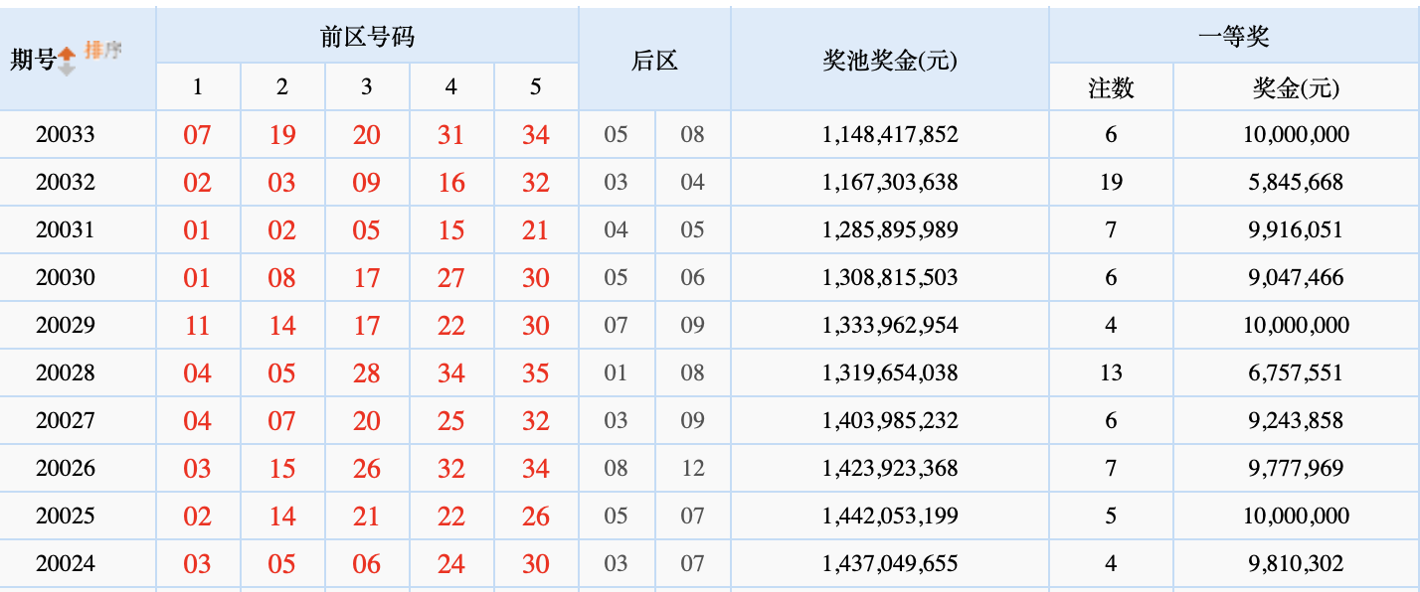Click red number 35 in row 20028
Viewport: 1420px width, 592px height.
pyautogui.click(x=536, y=373)
